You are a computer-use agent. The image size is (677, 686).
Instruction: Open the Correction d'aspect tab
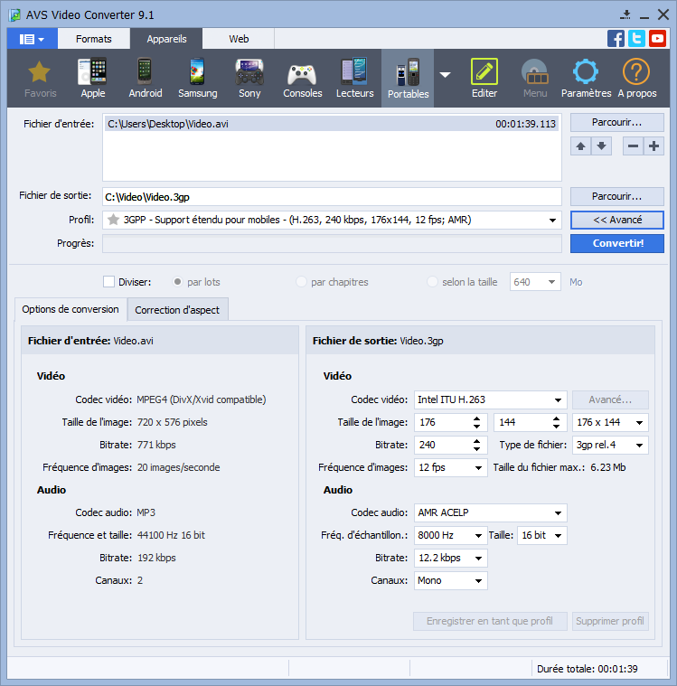[x=177, y=310]
